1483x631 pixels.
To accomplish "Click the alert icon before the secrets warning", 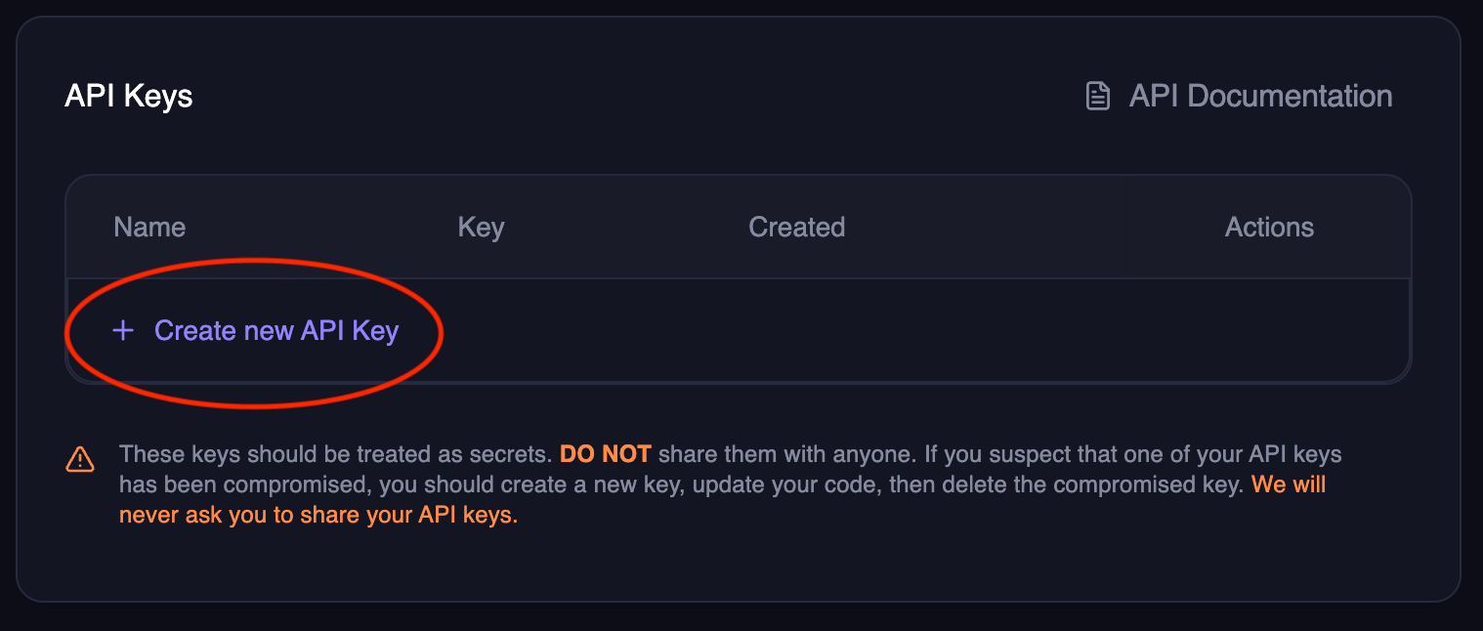I will click(x=80, y=458).
